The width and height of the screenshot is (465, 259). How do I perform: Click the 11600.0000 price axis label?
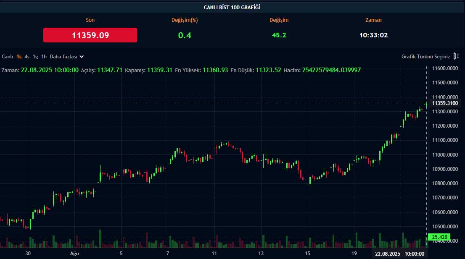coord(445,68)
